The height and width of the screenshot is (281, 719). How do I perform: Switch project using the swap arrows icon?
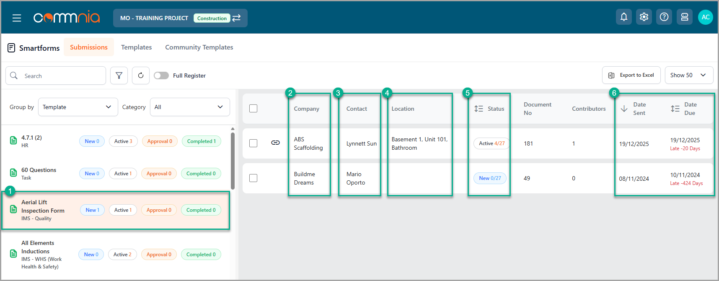[237, 18]
